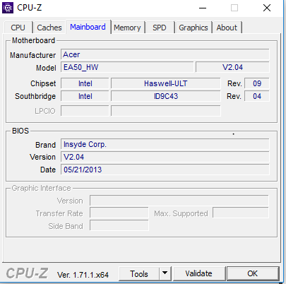The height and width of the screenshot is (284, 286).
Task: Minimize the CPU-Z window
Action: [x=203, y=8]
